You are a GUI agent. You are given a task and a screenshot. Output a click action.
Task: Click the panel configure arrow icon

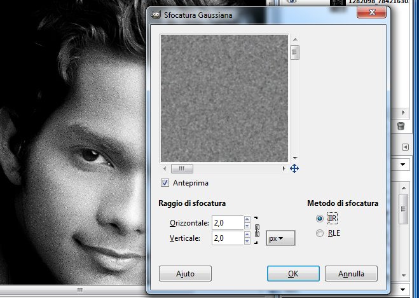[404, 147]
